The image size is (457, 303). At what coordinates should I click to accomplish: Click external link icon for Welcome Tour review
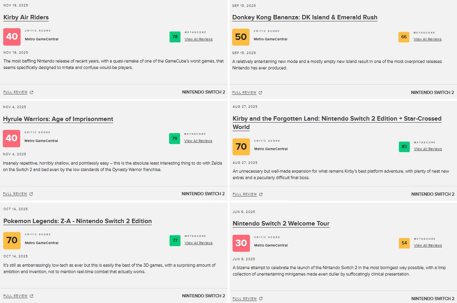pyautogui.click(x=261, y=299)
